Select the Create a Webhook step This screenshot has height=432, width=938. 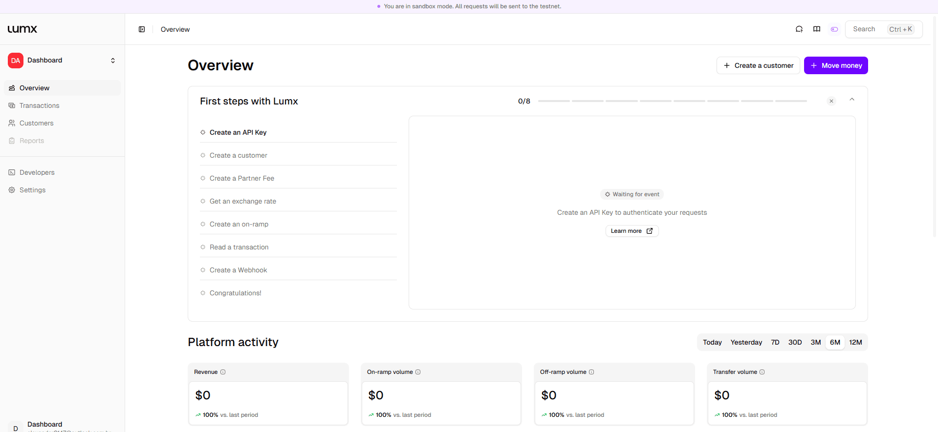(x=298, y=270)
